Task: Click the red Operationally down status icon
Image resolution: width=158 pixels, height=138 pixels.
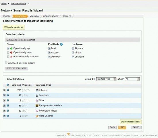Action: (11, 53)
